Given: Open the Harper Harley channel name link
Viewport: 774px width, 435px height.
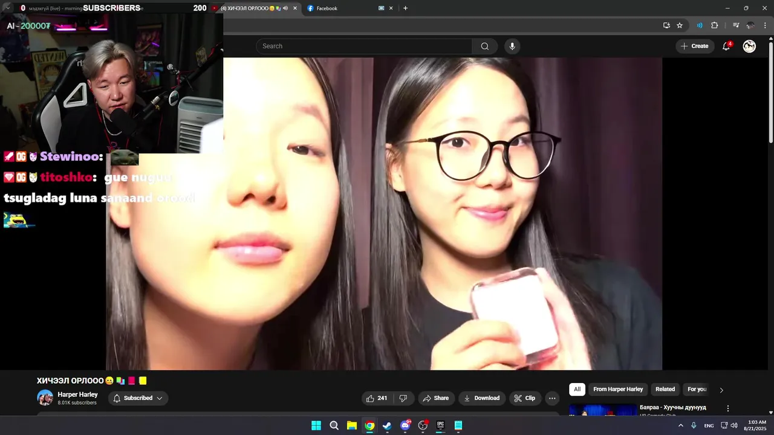Looking at the screenshot, I should coord(77,395).
